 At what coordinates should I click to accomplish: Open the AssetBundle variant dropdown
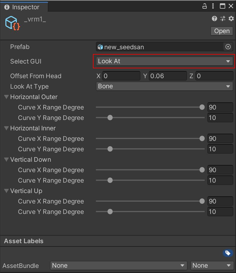tap(212, 265)
